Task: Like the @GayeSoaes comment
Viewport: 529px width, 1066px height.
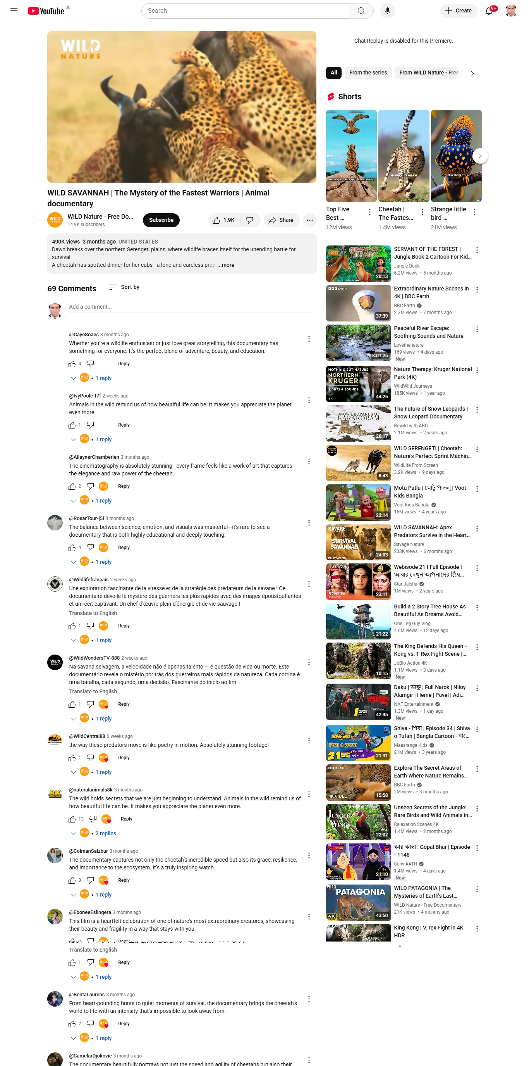Action: [x=72, y=364]
